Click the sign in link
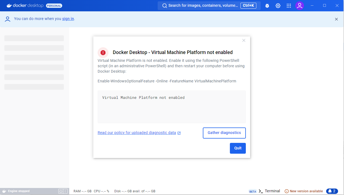The width and height of the screenshot is (344, 195). pos(68,19)
